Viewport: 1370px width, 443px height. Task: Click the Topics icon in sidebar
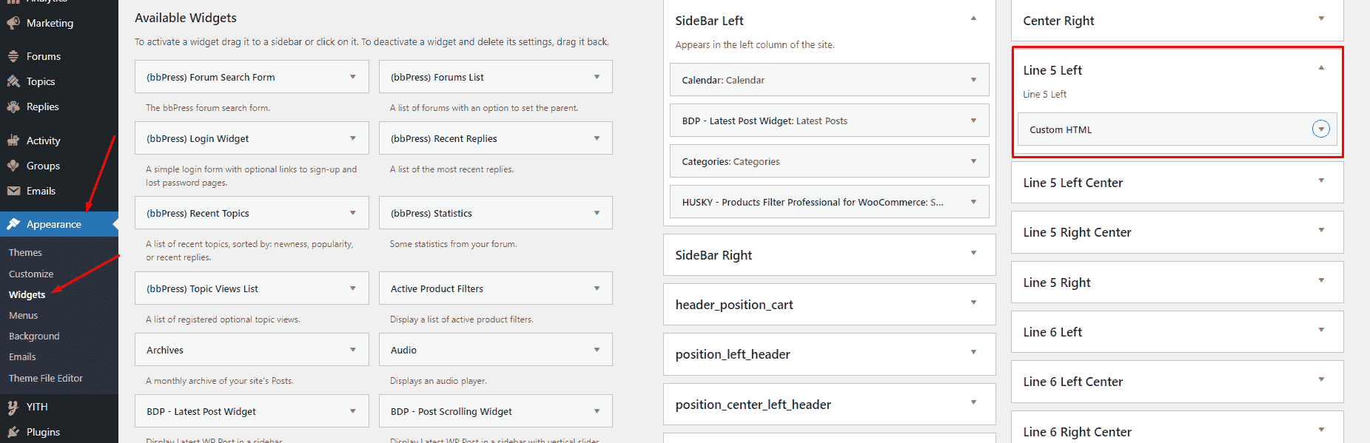[13, 81]
